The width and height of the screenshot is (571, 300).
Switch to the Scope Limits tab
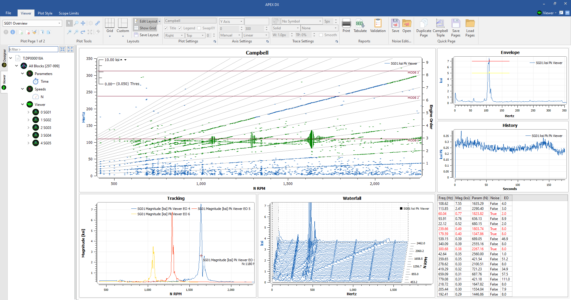pos(69,13)
